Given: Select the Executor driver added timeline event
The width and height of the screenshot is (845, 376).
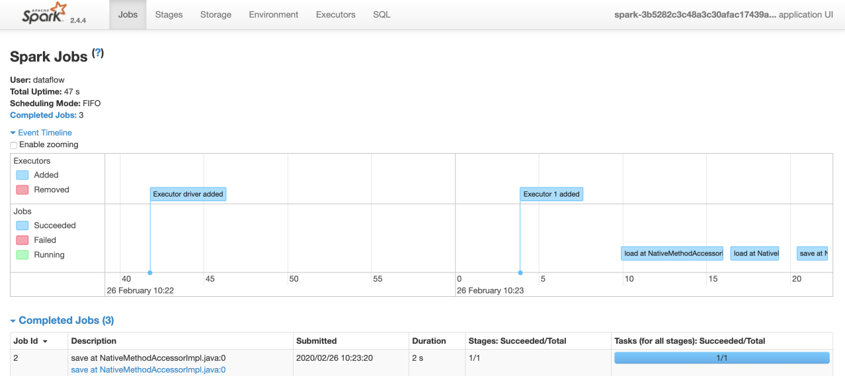Looking at the screenshot, I should click(188, 194).
